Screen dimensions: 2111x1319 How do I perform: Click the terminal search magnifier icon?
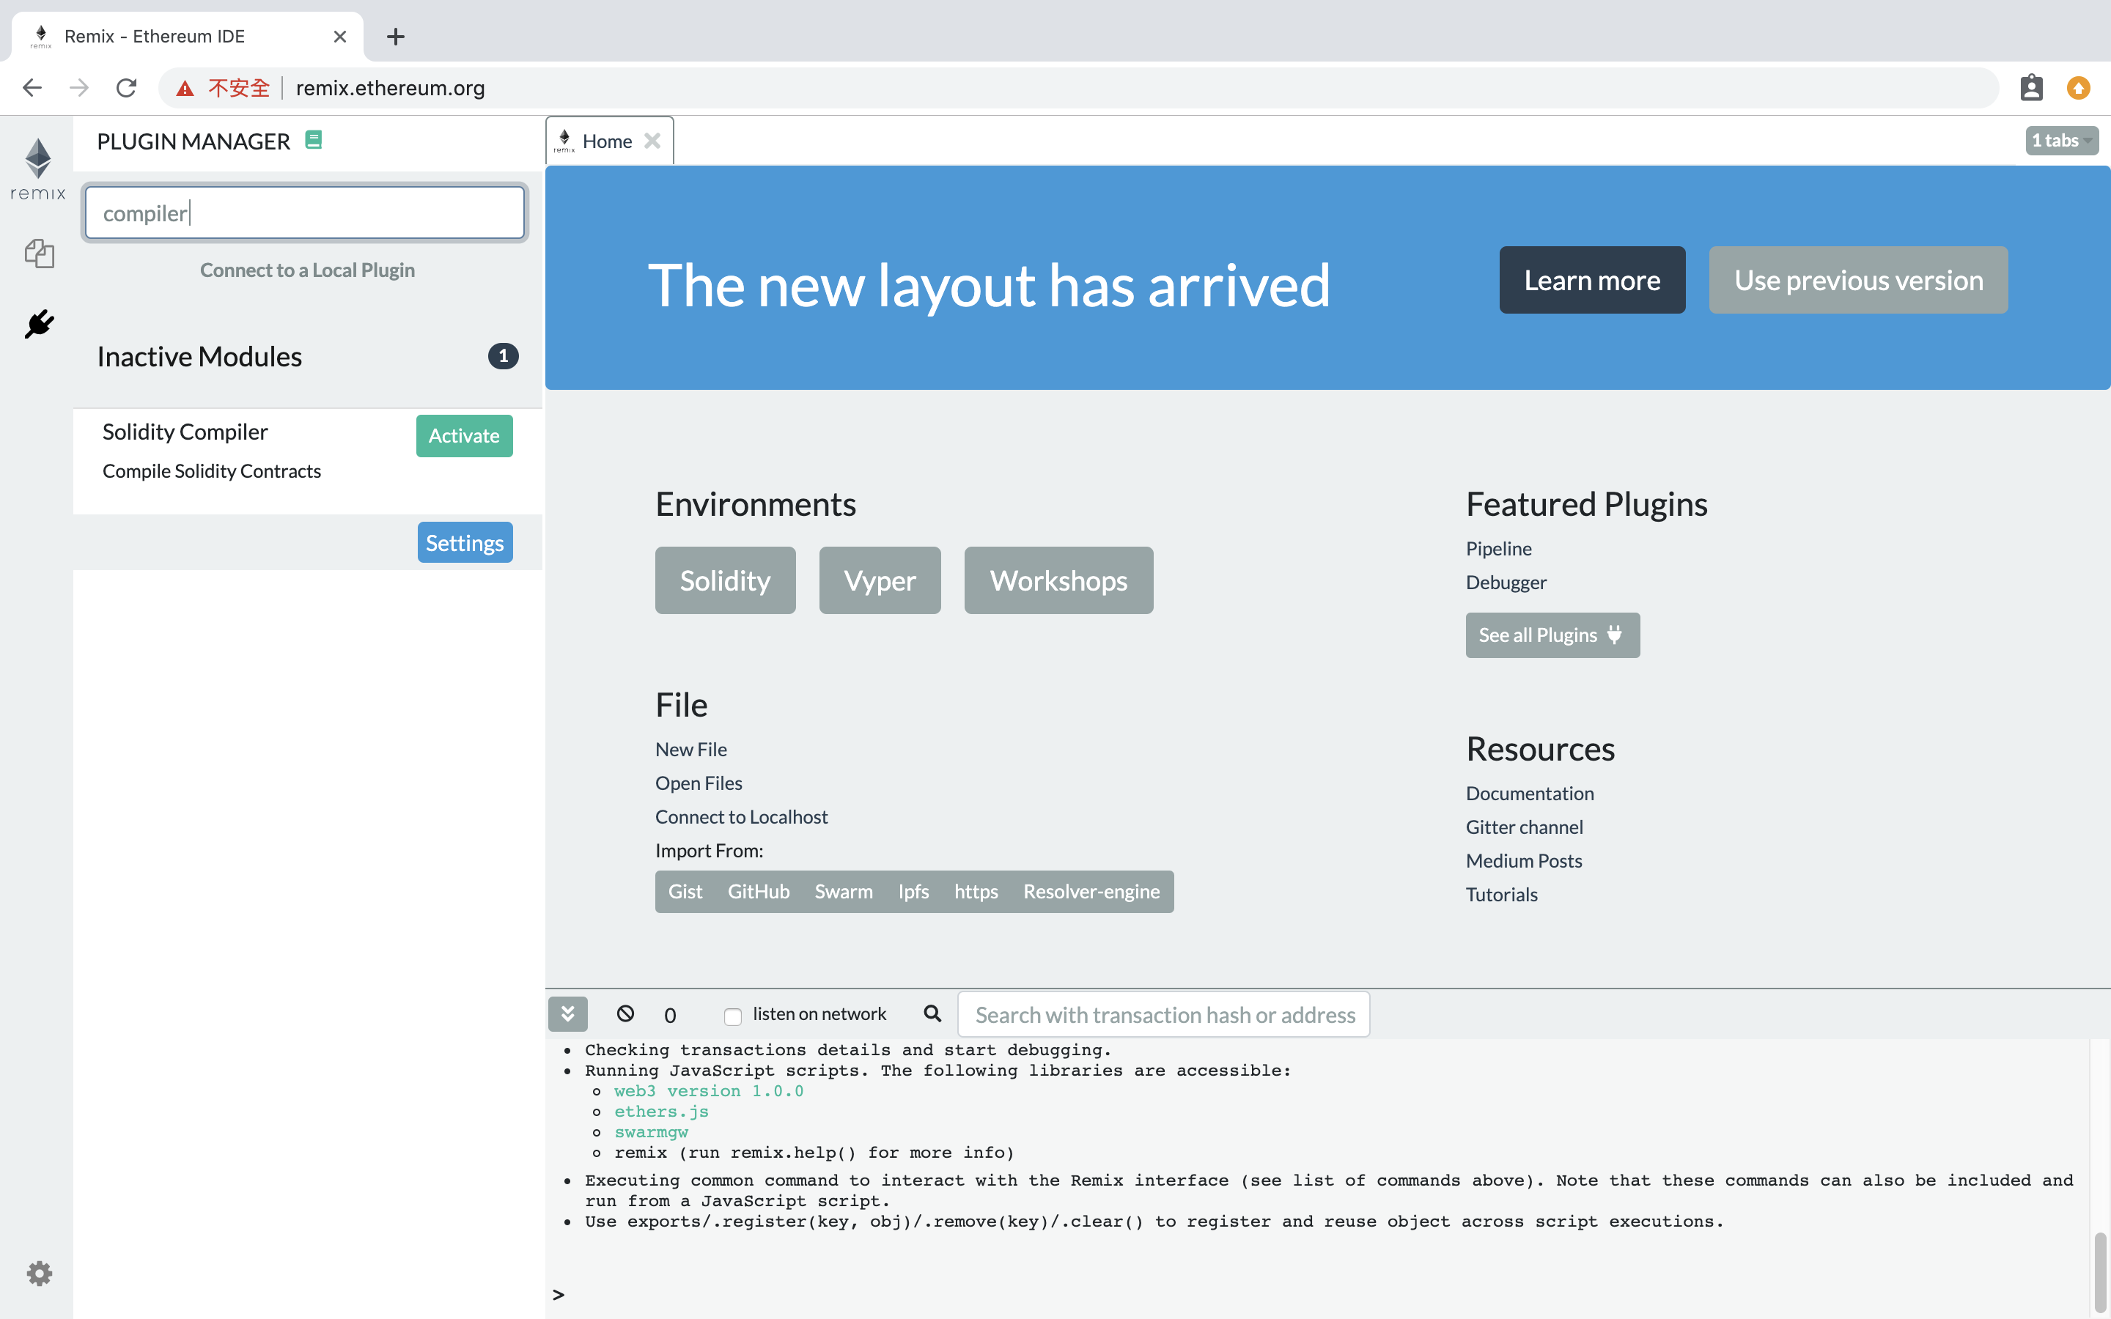(932, 1013)
